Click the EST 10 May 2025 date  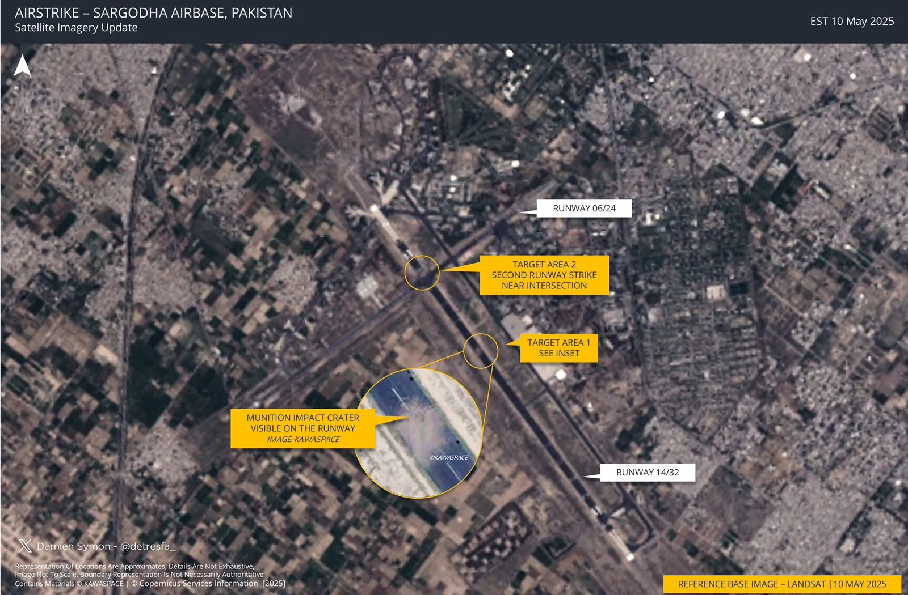[851, 22]
